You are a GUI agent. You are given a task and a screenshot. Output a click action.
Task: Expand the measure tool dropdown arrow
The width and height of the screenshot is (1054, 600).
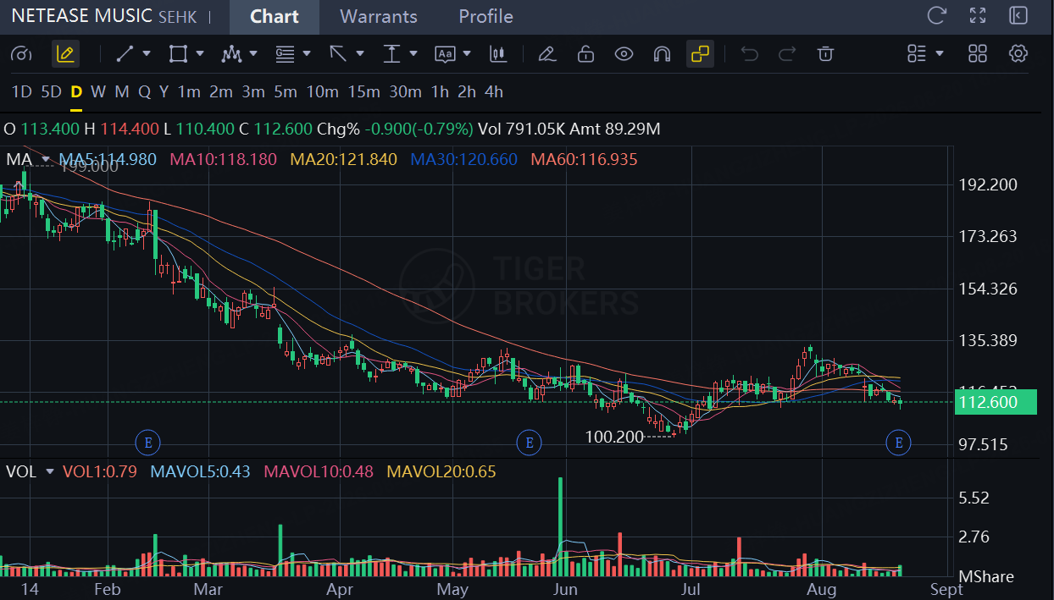coord(413,53)
